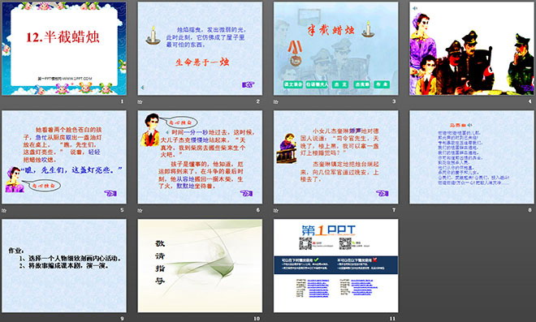The width and height of the screenshot is (536, 322).
Task: Click slide number 8 label
Action: pos(530,210)
